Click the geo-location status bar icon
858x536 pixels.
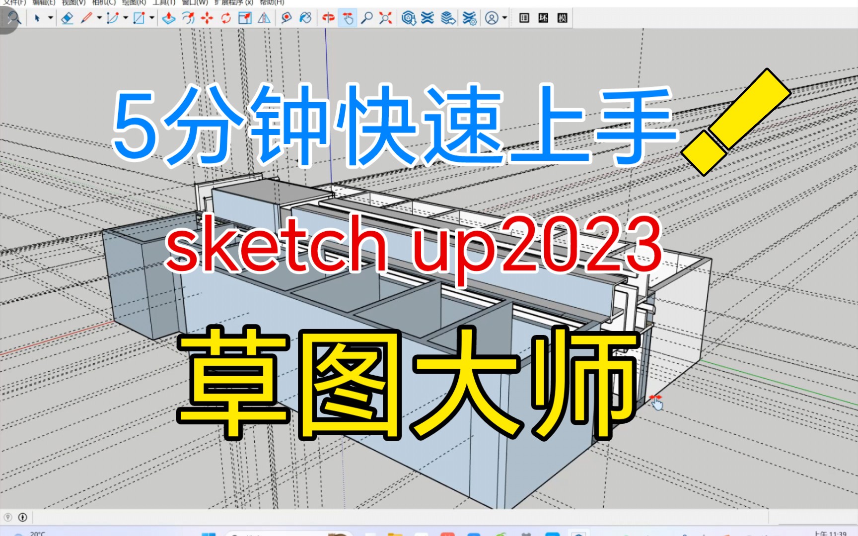pyautogui.click(x=8, y=517)
